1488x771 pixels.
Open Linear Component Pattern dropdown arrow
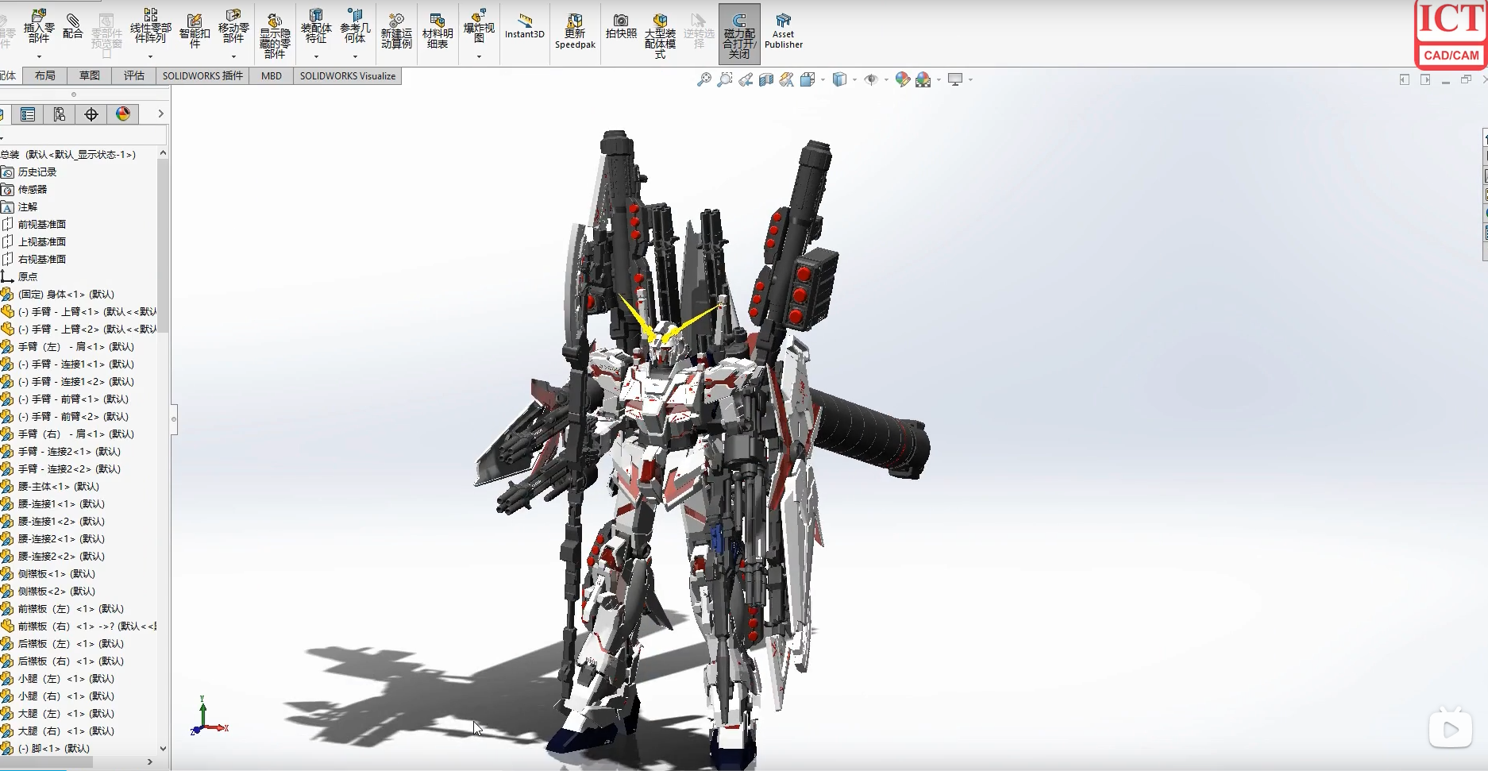click(150, 56)
